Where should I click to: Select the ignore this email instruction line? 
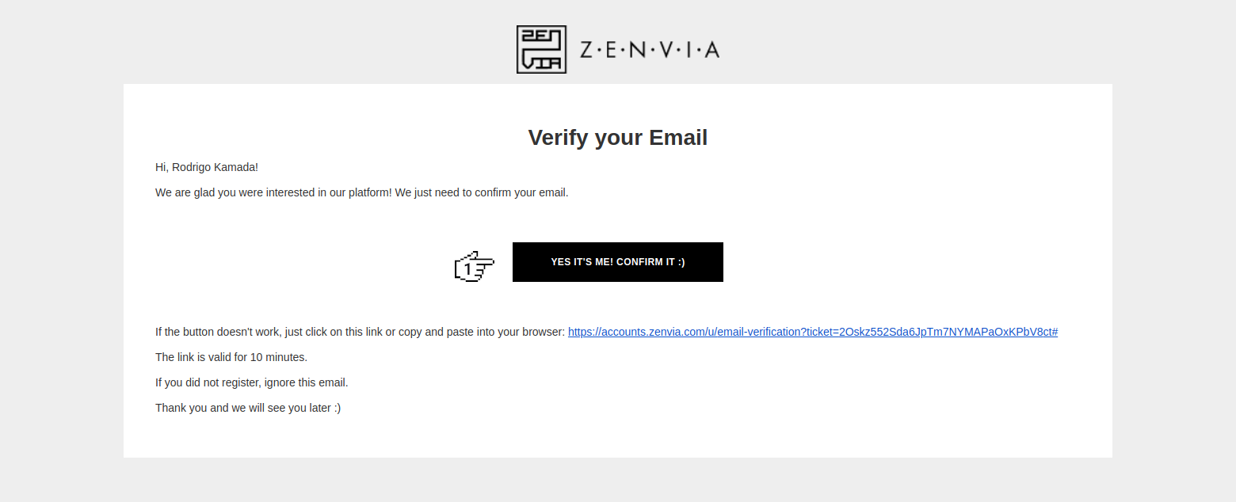(251, 382)
